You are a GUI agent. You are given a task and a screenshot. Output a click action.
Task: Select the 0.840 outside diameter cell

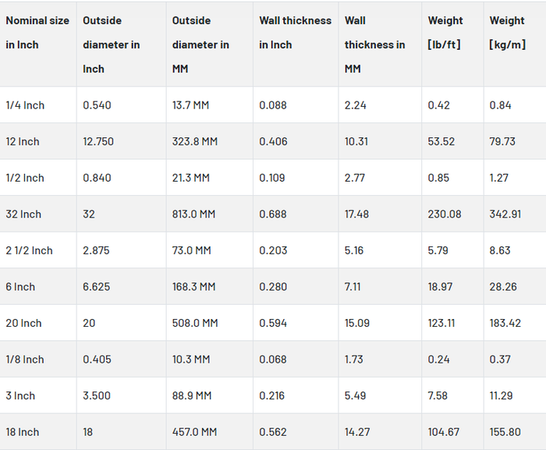pos(97,178)
